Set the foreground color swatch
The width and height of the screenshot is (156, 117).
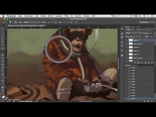point(2,96)
